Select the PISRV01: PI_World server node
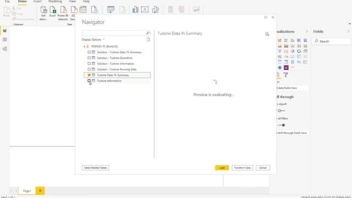The height and width of the screenshot is (198, 352). click(105, 46)
